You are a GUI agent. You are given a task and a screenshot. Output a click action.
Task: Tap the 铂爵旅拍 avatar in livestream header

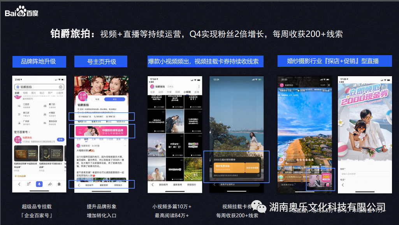282,85
